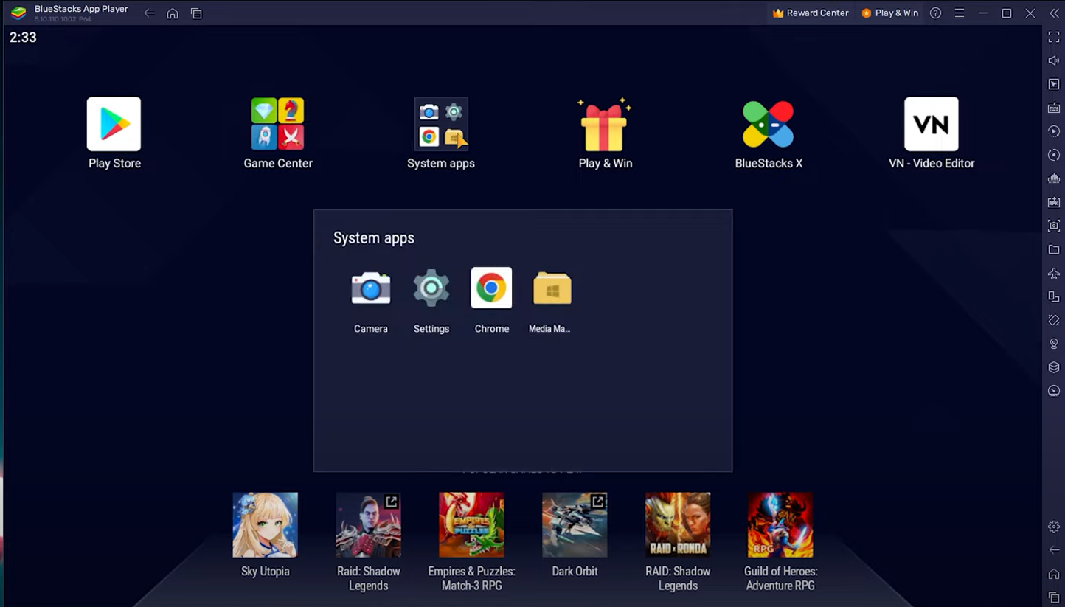Image resolution: width=1065 pixels, height=607 pixels.
Task: Open Android Settings from System apps
Action: tap(431, 288)
